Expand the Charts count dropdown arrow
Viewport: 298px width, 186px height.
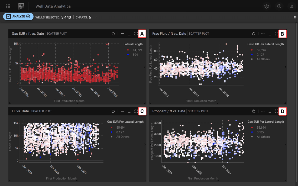(96, 17)
